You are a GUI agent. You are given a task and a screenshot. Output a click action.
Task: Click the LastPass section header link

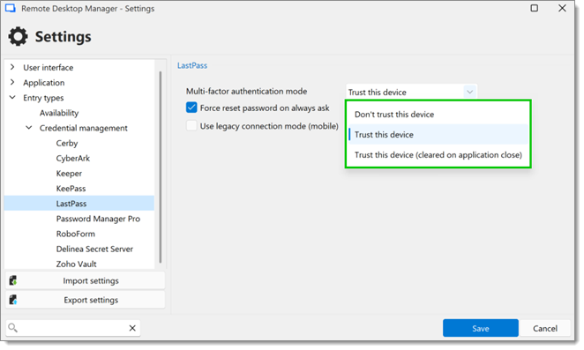pos(192,65)
